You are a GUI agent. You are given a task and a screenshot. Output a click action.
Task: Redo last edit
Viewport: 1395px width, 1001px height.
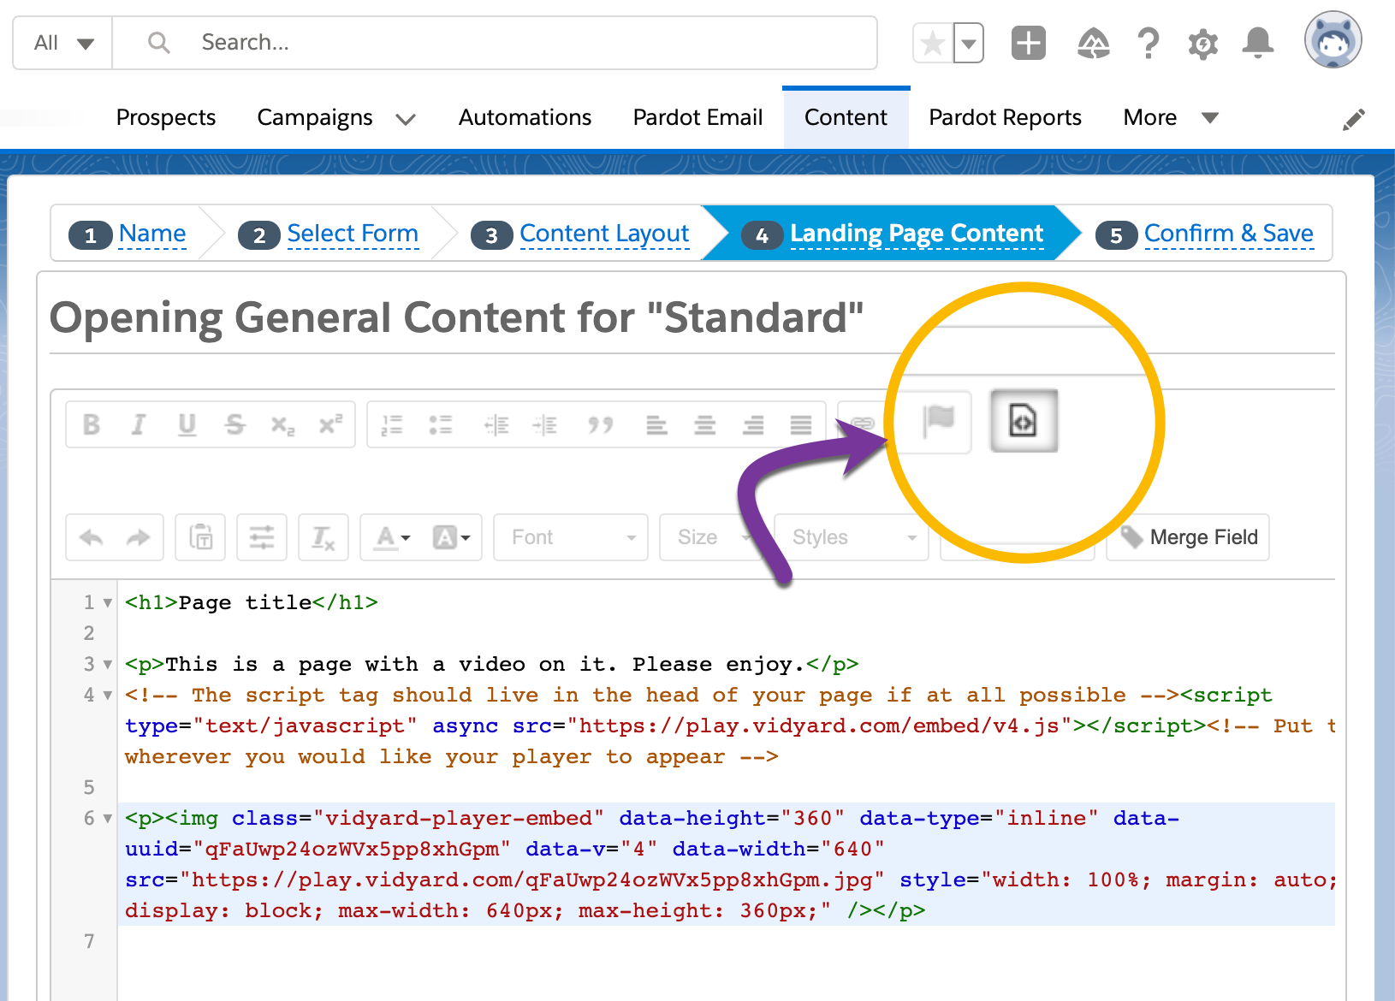[138, 537]
